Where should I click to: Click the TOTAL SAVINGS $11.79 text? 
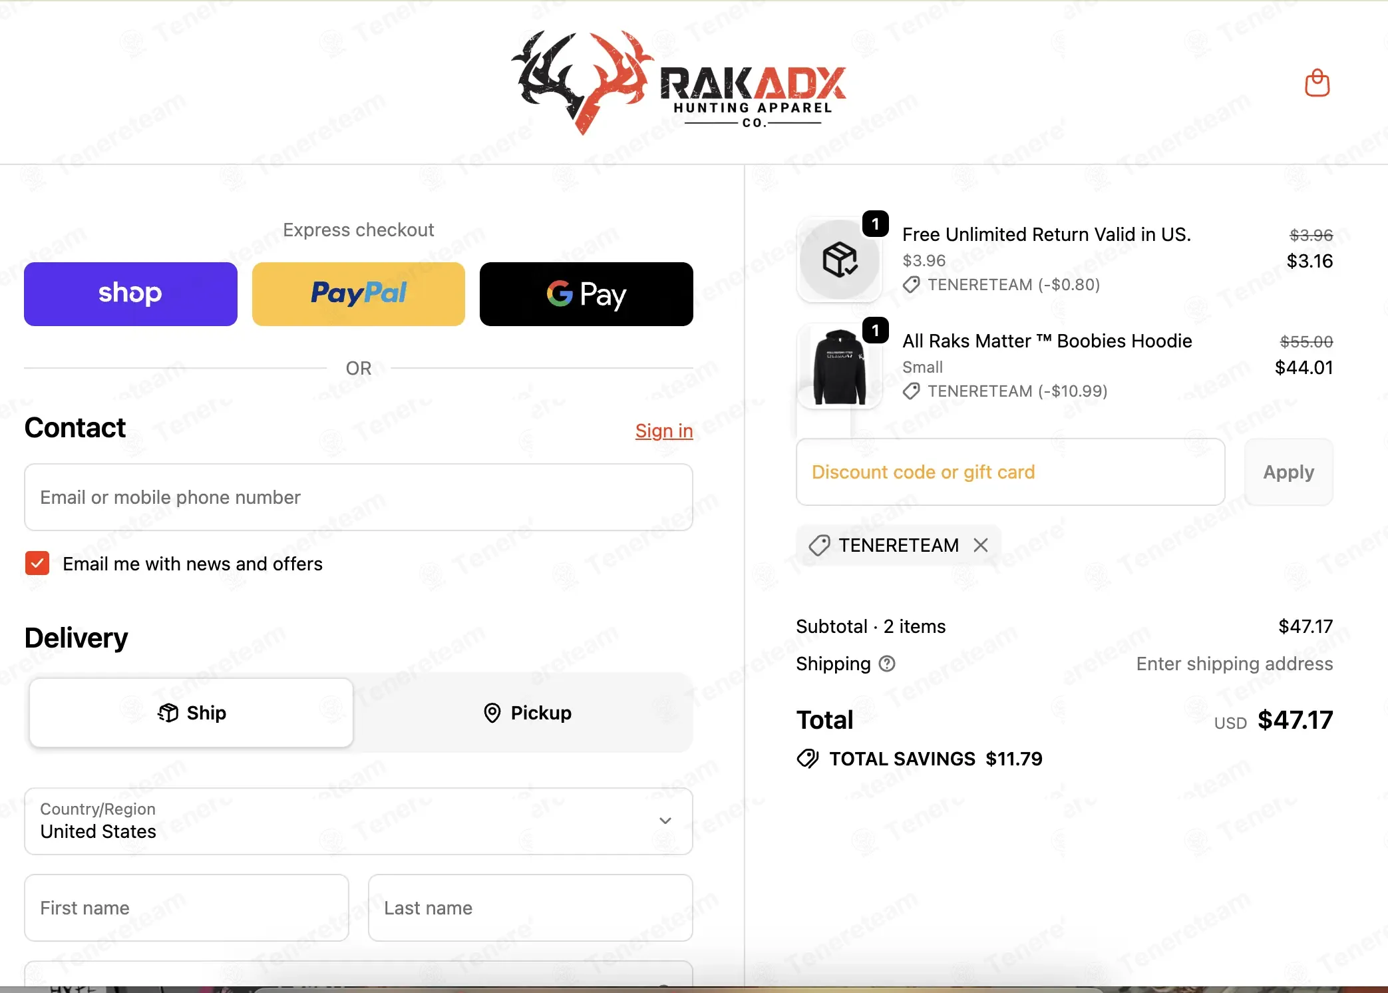click(x=936, y=759)
